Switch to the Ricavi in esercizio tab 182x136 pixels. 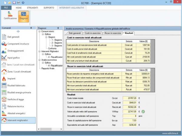(113, 33)
